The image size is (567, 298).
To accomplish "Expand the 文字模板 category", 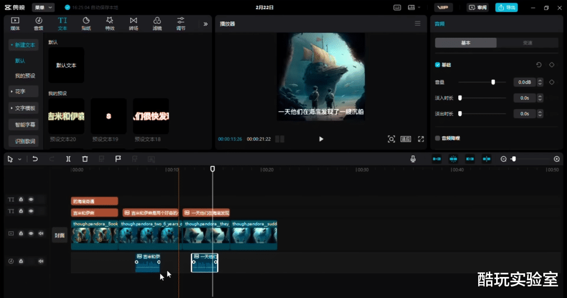I will [23, 108].
